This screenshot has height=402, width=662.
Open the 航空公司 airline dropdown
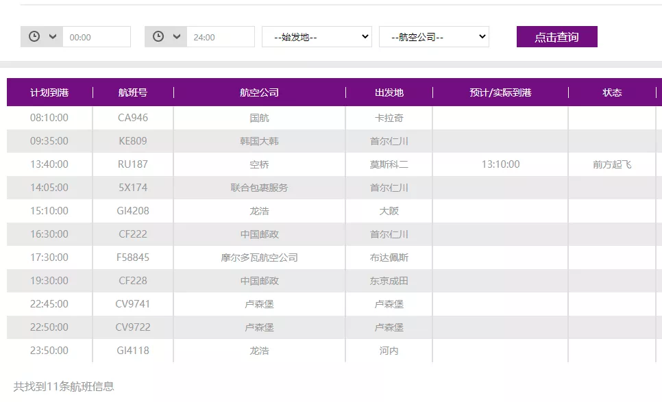(x=434, y=37)
